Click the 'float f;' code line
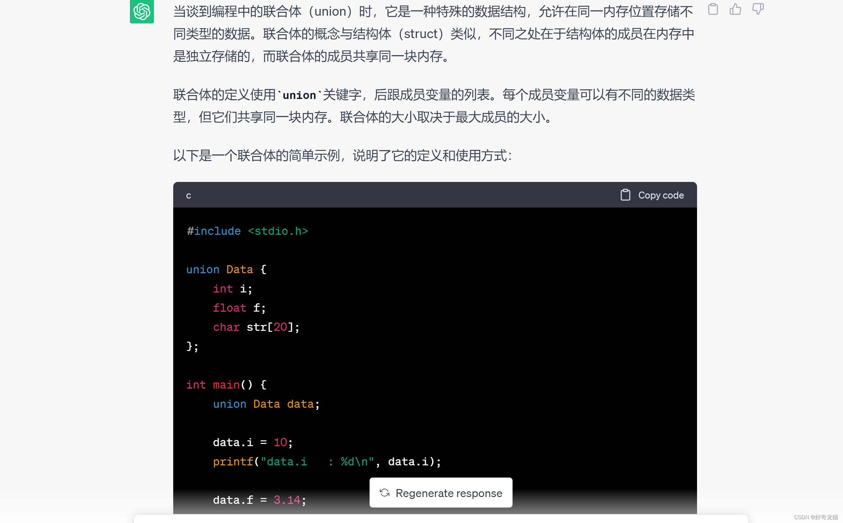 click(x=239, y=308)
